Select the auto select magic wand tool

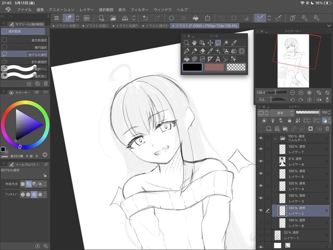[226, 43]
